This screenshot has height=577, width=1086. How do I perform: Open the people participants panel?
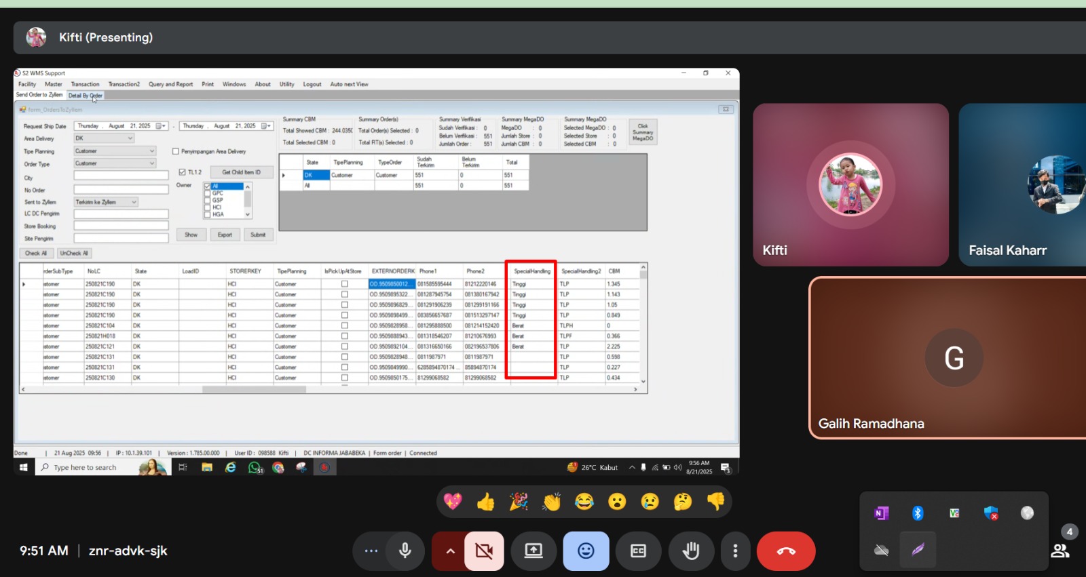tap(1060, 551)
